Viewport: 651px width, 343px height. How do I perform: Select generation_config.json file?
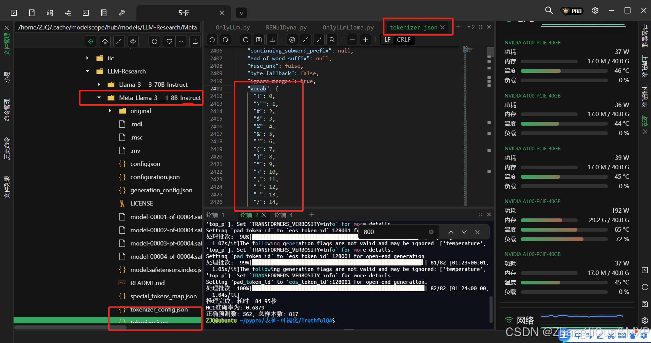pos(161,190)
